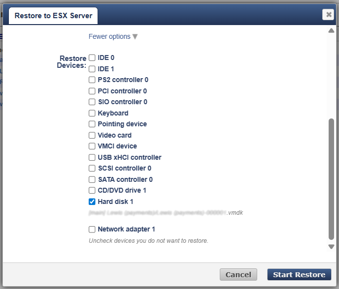This screenshot has width=339, height=289.
Task: Select the Video card checkbox
Action: [92, 135]
